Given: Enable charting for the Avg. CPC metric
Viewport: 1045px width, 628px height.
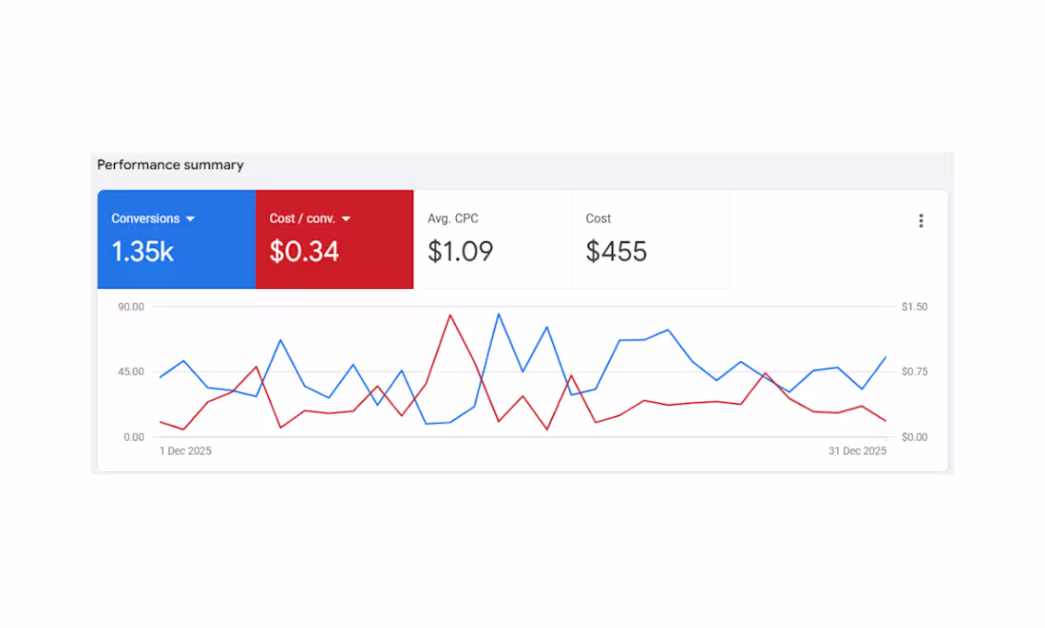Looking at the screenshot, I should coord(492,238).
